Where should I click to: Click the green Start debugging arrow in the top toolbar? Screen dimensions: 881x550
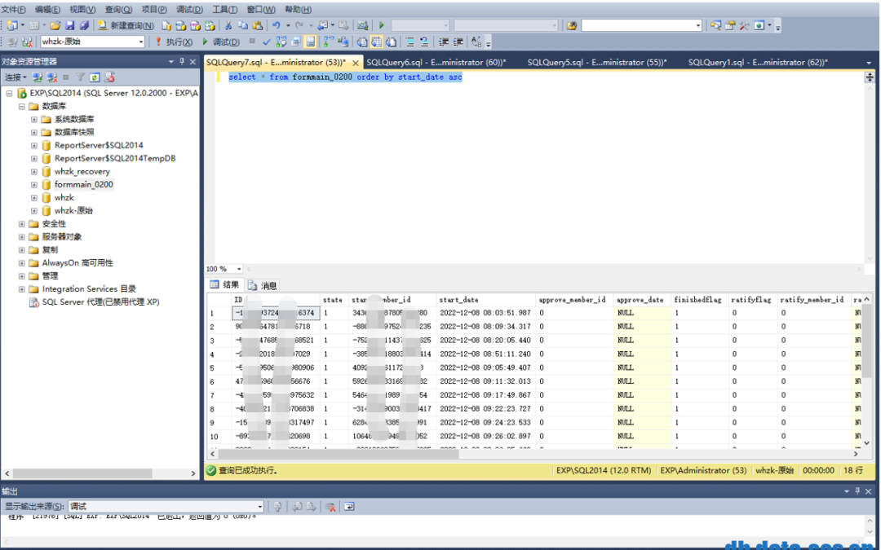coord(382,25)
